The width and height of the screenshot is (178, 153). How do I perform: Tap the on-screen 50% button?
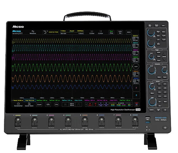(x=48, y=105)
